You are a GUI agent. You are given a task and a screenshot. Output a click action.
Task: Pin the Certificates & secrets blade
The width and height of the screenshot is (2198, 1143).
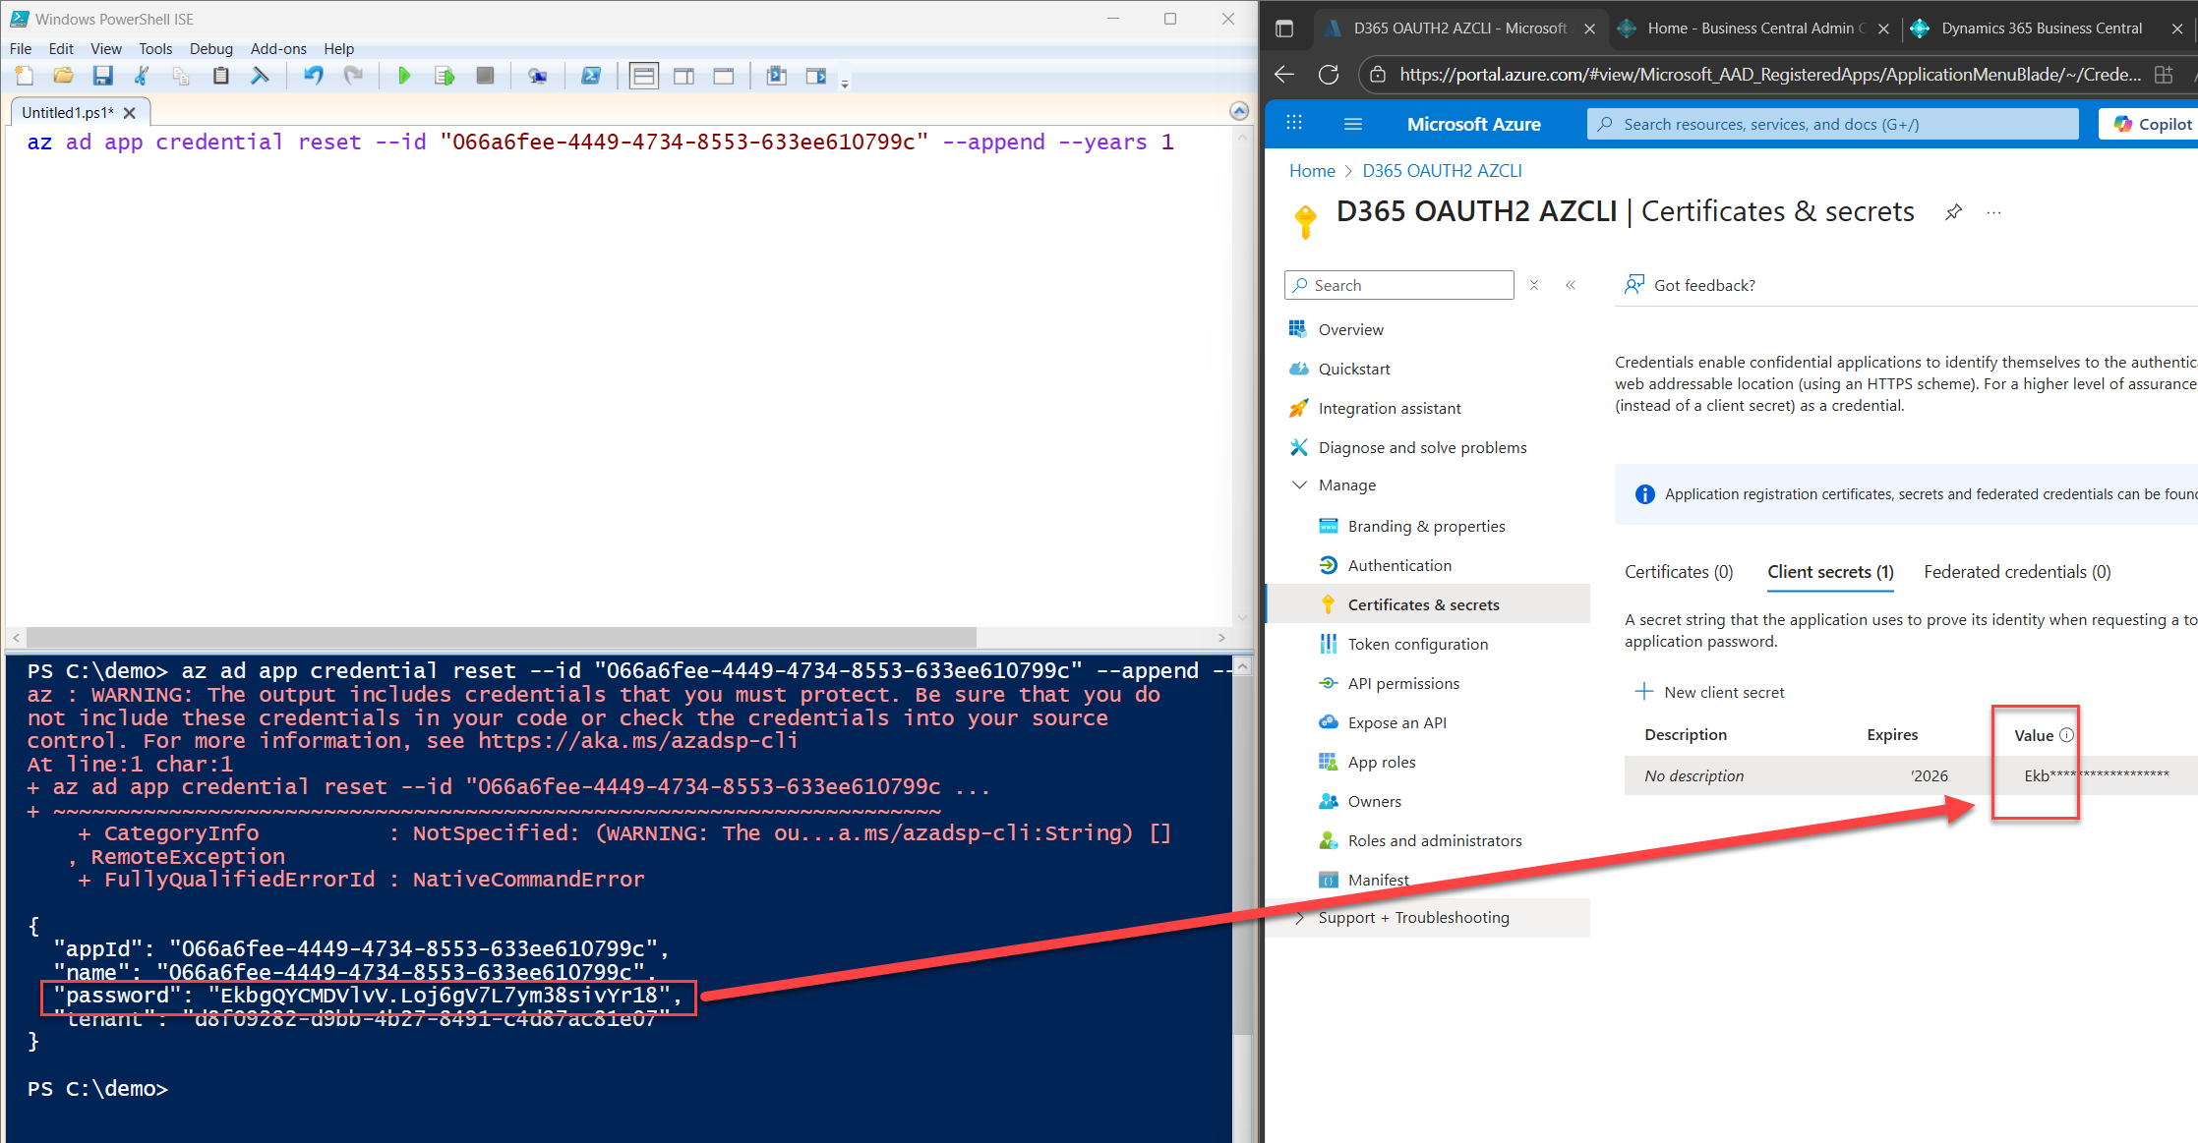pos(1953,212)
